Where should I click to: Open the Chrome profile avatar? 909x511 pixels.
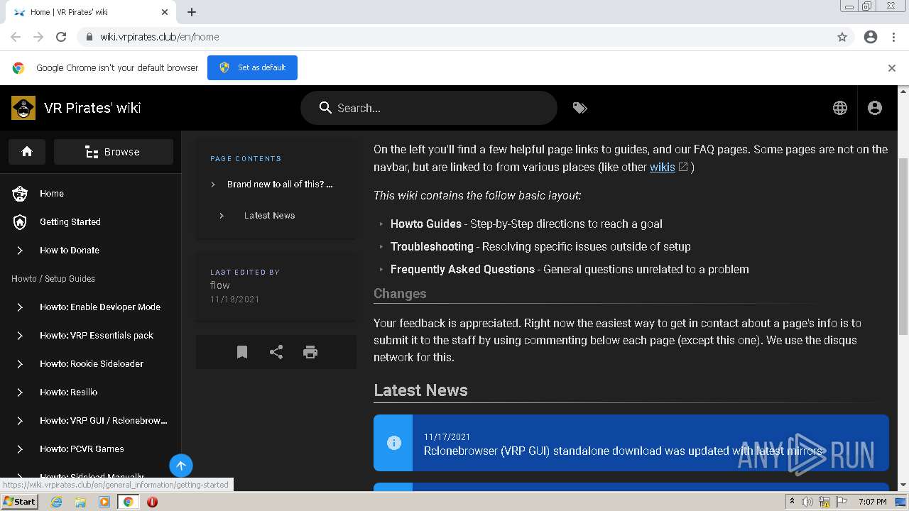[x=871, y=37]
